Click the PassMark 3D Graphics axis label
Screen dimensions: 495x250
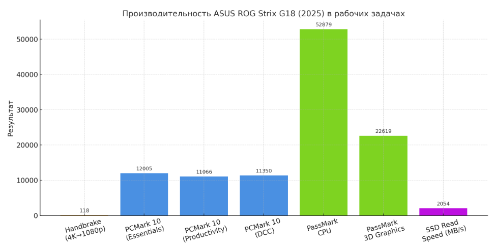(x=383, y=230)
